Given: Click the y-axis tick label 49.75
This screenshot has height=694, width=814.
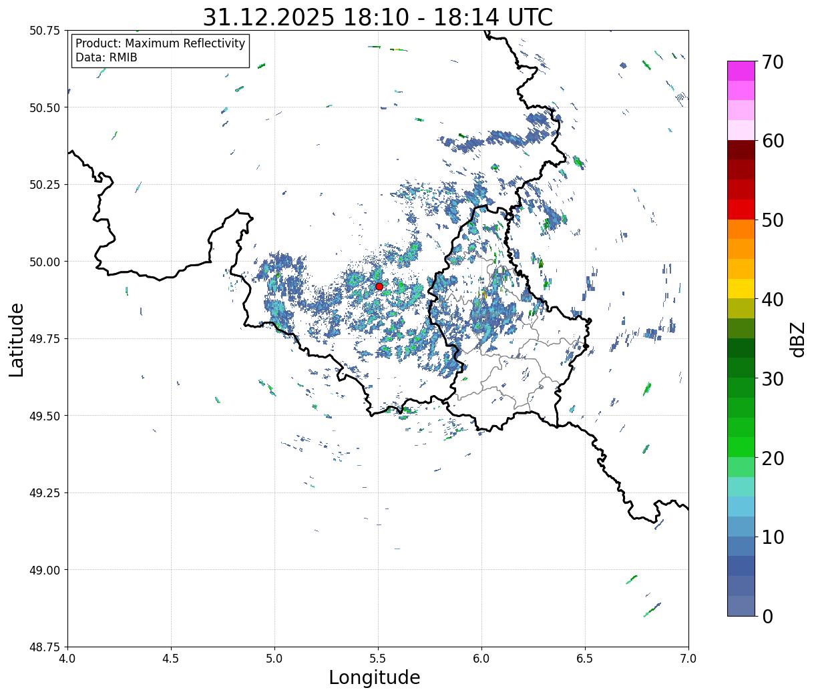Looking at the screenshot, I should [x=44, y=339].
